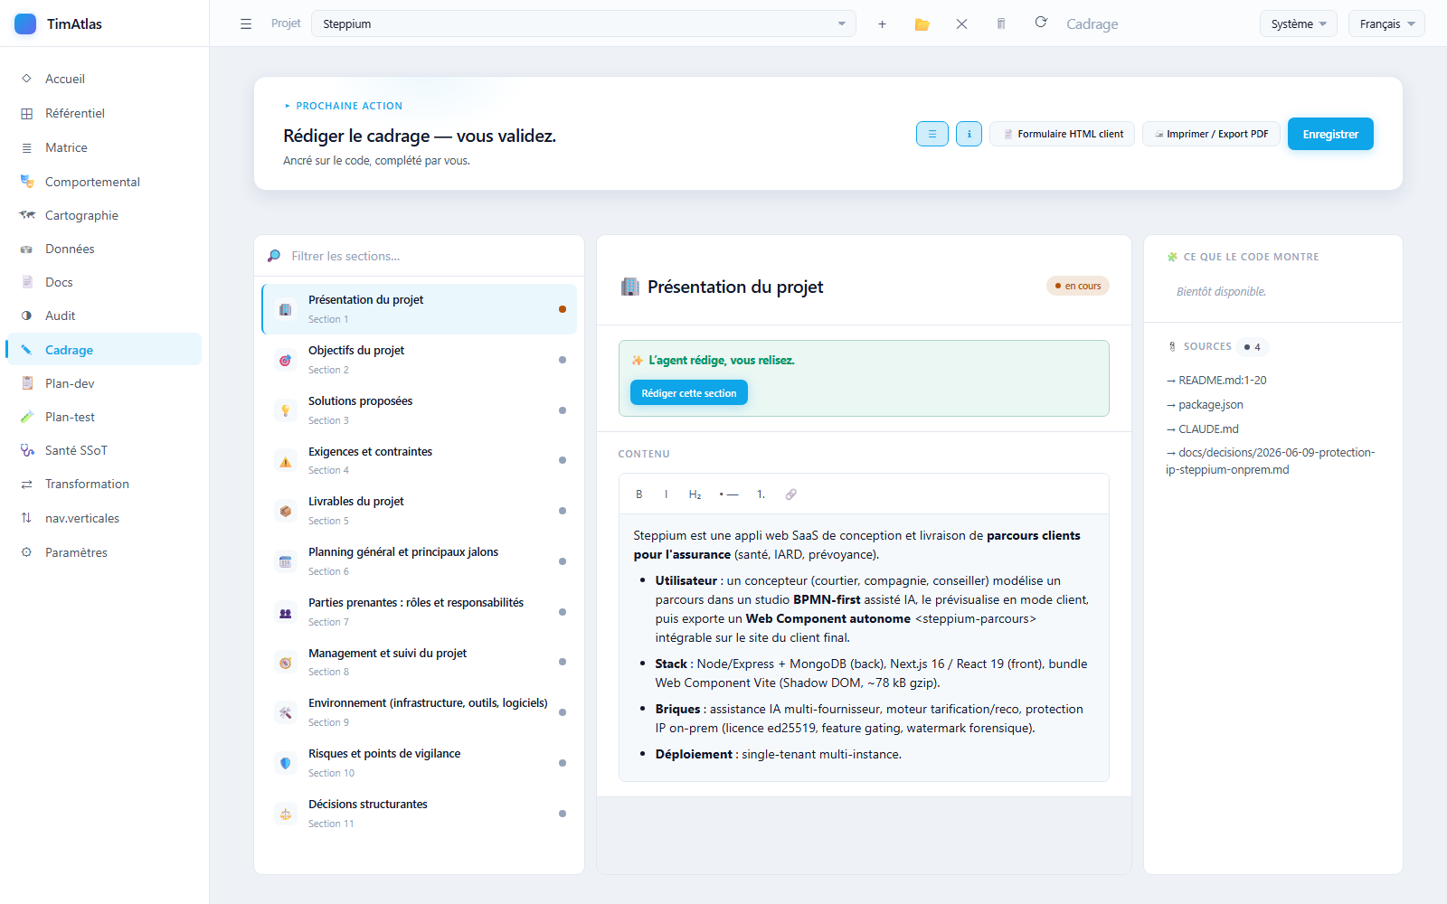The height and width of the screenshot is (904, 1447).
Task: Toggle the hamburger sidebar menu
Action: [246, 24]
